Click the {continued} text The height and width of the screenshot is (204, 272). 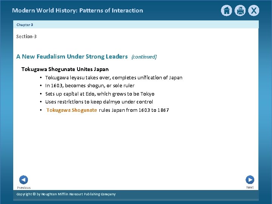144,57
